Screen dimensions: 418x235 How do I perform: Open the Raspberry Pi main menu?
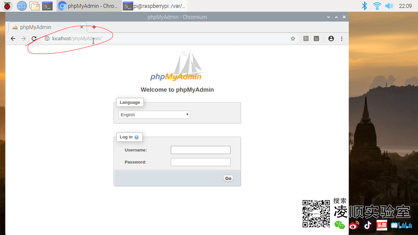(x=8, y=6)
